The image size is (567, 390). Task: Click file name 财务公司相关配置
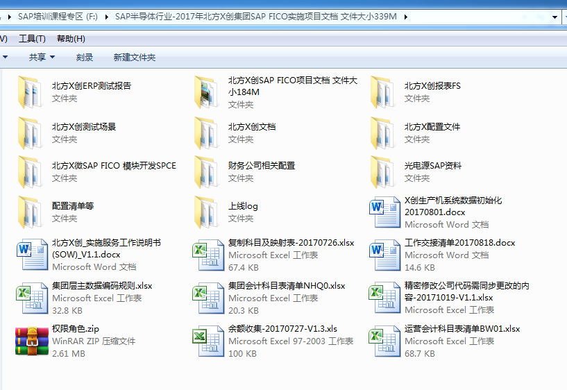click(x=262, y=166)
